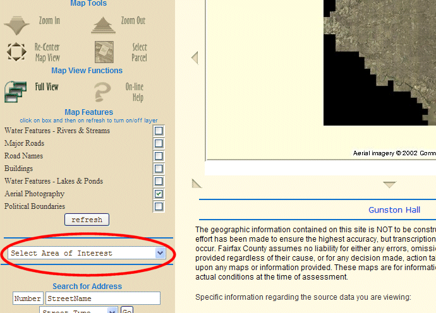The image size is (436, 313).
Task: Enable Major Roads layer checkbox
Action: click(159, 143)
